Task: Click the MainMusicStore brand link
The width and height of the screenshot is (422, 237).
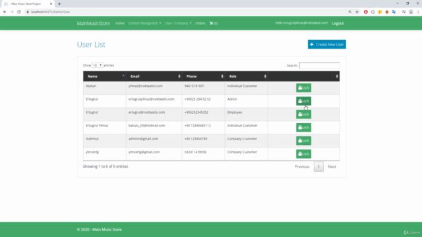Action: point(93,23)
